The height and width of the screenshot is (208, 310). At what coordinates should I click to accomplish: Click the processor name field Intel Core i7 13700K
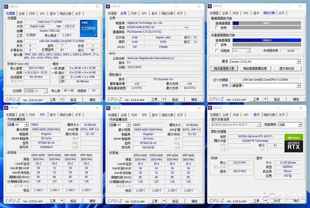[50, 22]
